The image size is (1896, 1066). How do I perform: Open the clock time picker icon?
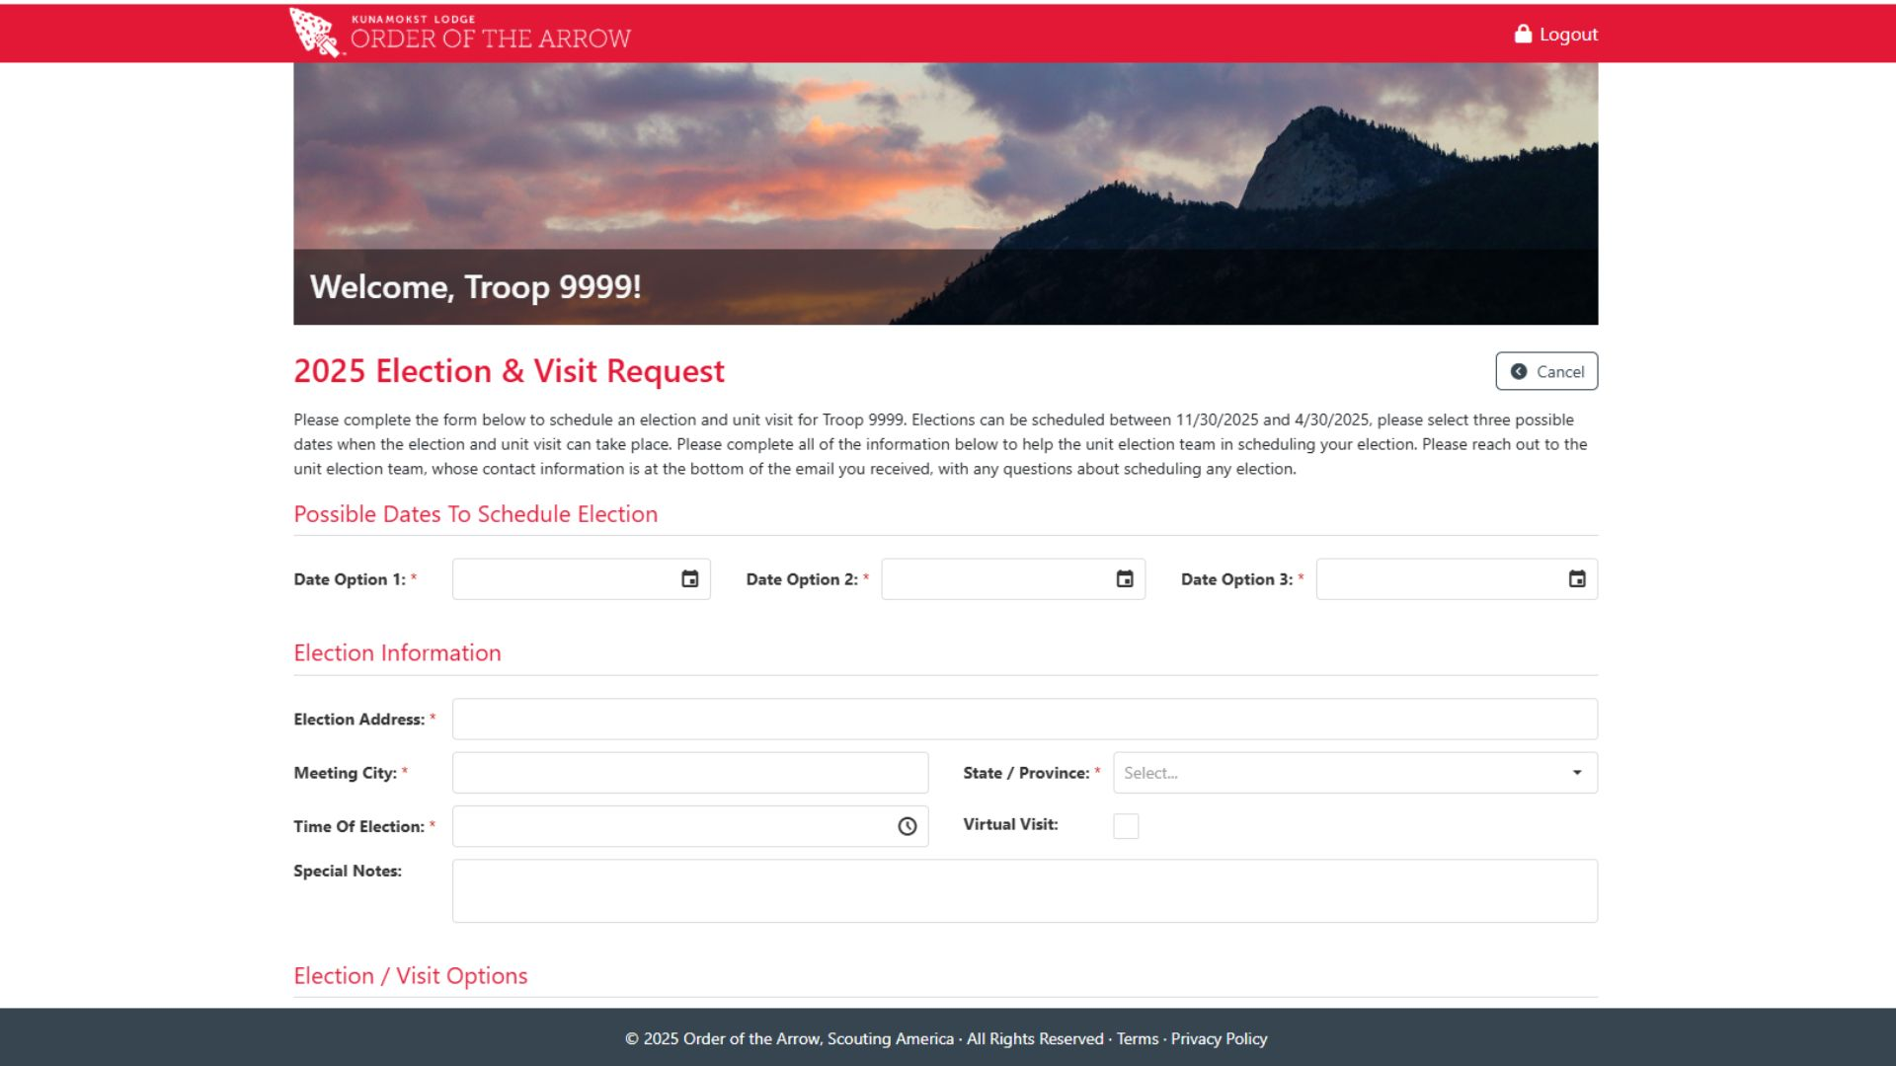coord(907,827)
